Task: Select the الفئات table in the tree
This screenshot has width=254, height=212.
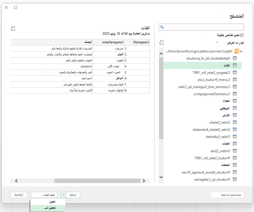Action: tap(203, 65)
